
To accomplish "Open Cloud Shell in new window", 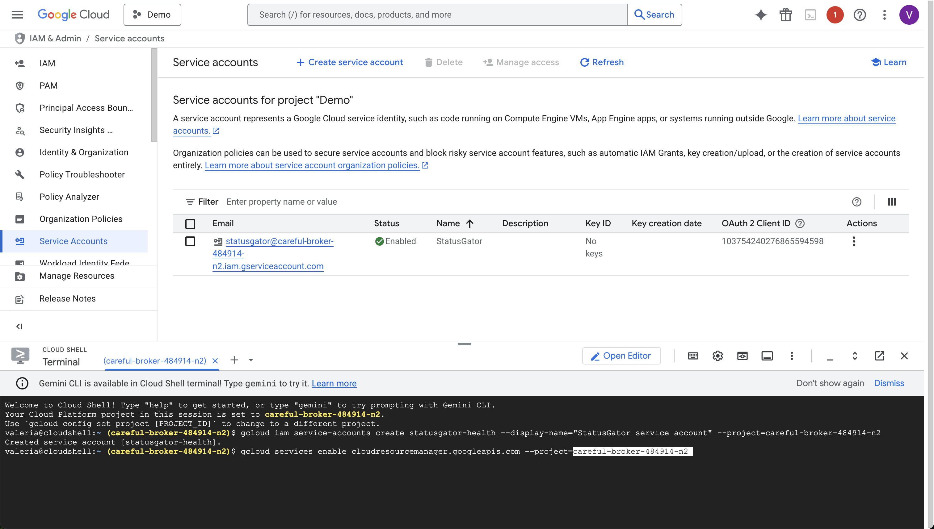I will pyautogui.click(x=879, y=356).
